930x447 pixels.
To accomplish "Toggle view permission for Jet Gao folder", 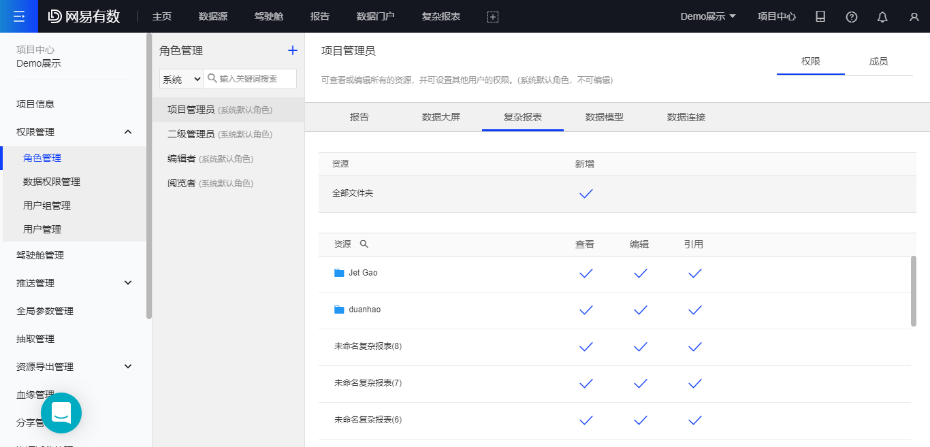I will (586, 274).
